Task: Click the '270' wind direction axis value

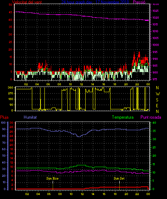Action: point(10,93)
